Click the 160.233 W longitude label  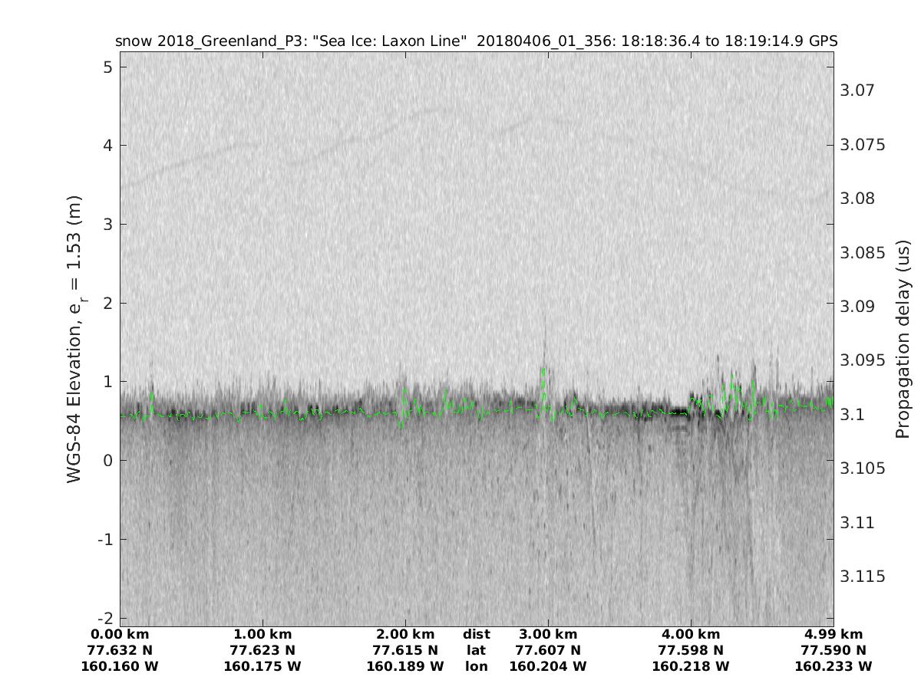tap(834, 666)
